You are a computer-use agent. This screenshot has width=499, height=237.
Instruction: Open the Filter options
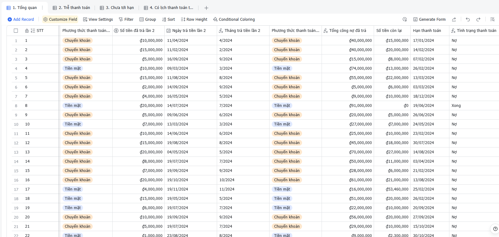pyautogui.click(x=126, y=19)
